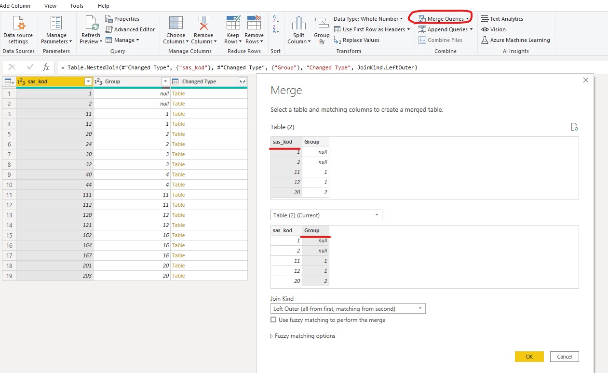The height and width of the screenshot is (373, 608).
Task: Close the Merge dialog
Action: tap(586, 80)
